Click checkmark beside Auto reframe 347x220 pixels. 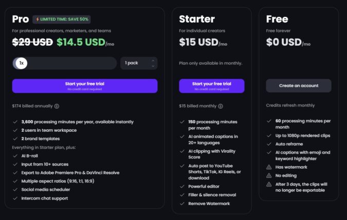pyautogui.click(x=270, y=145)
